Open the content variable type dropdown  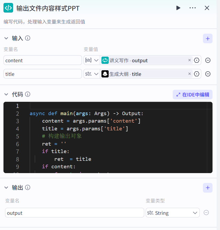point(92,60)
